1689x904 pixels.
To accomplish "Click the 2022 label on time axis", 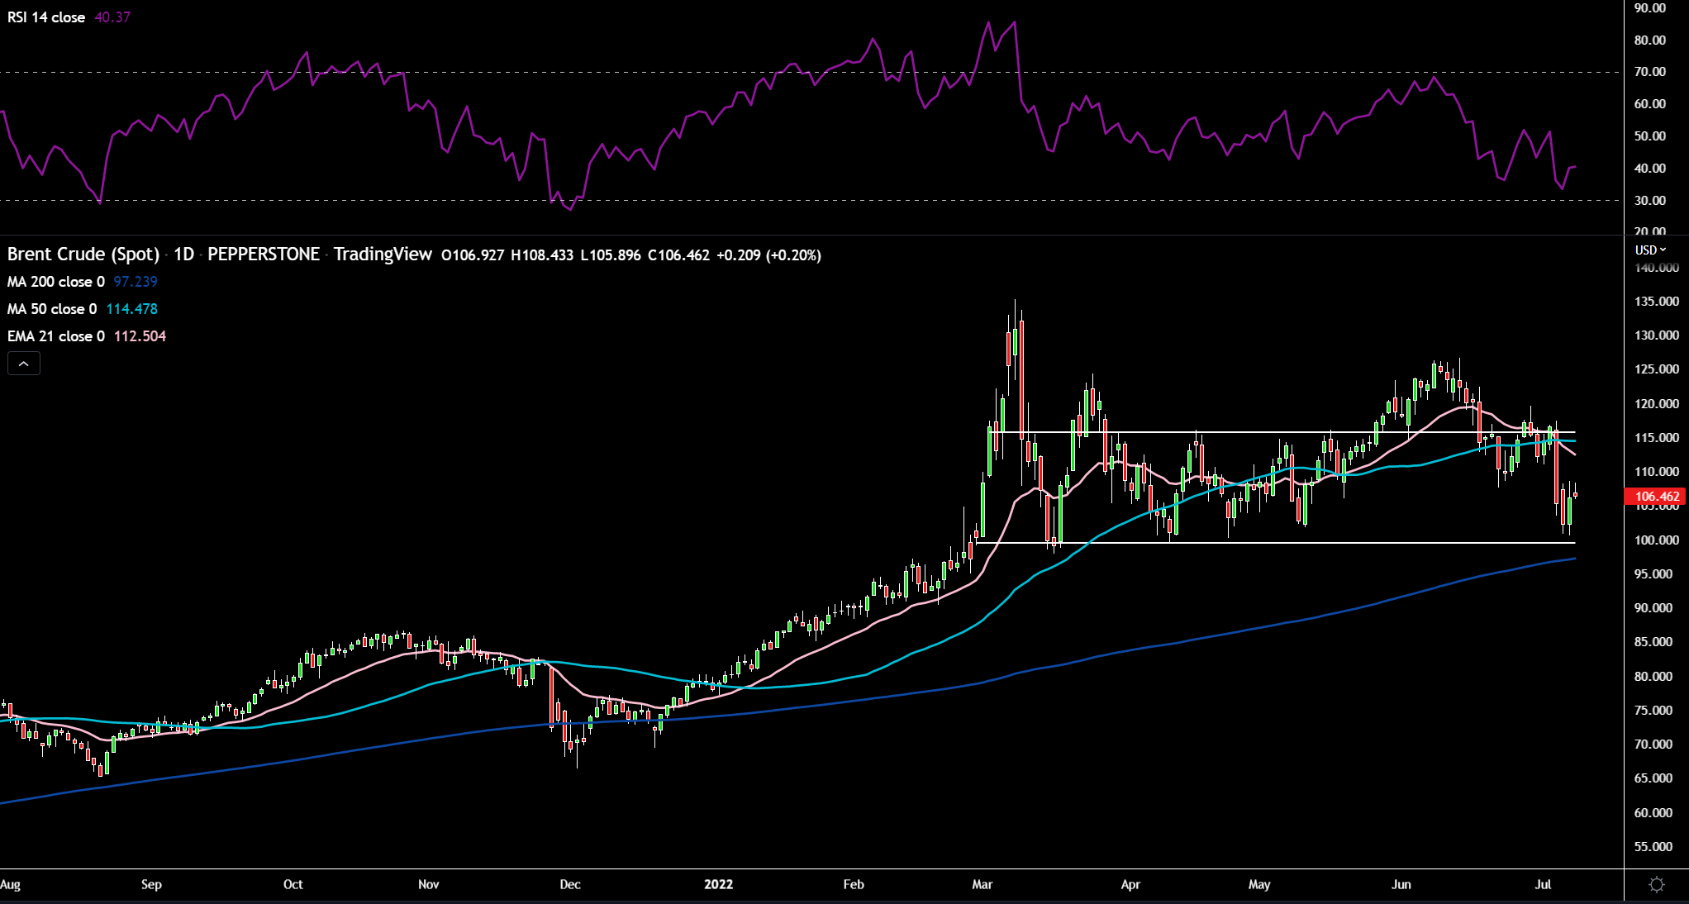I will 718,884.
